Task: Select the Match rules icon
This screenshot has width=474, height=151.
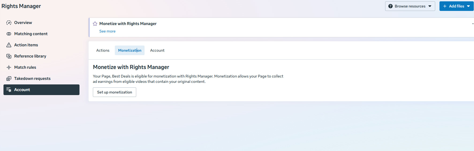Action: click(x=9, y=67)
